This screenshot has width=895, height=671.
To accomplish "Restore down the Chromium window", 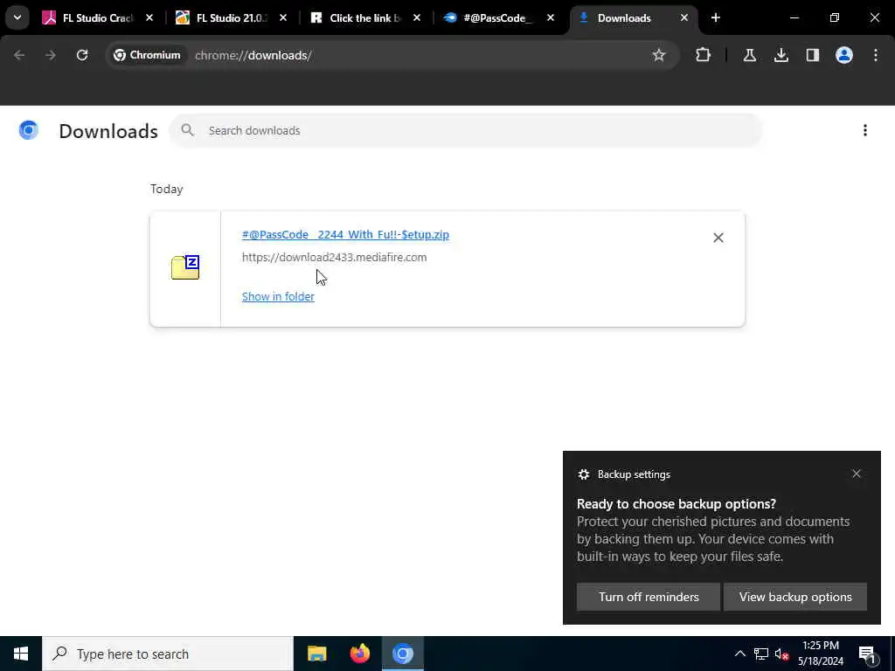I will point(835,18).
